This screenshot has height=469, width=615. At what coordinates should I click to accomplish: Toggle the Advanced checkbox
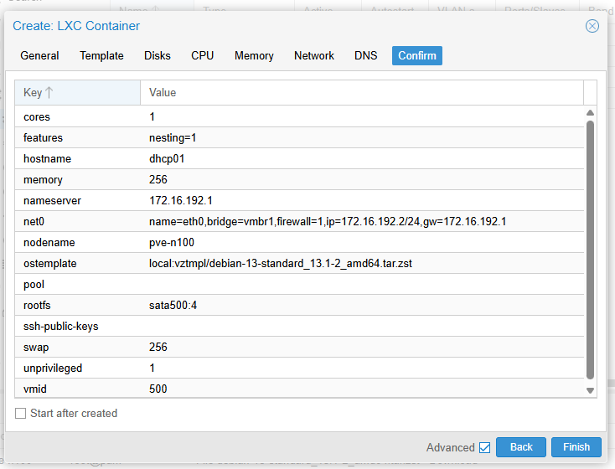click(484, 447)
